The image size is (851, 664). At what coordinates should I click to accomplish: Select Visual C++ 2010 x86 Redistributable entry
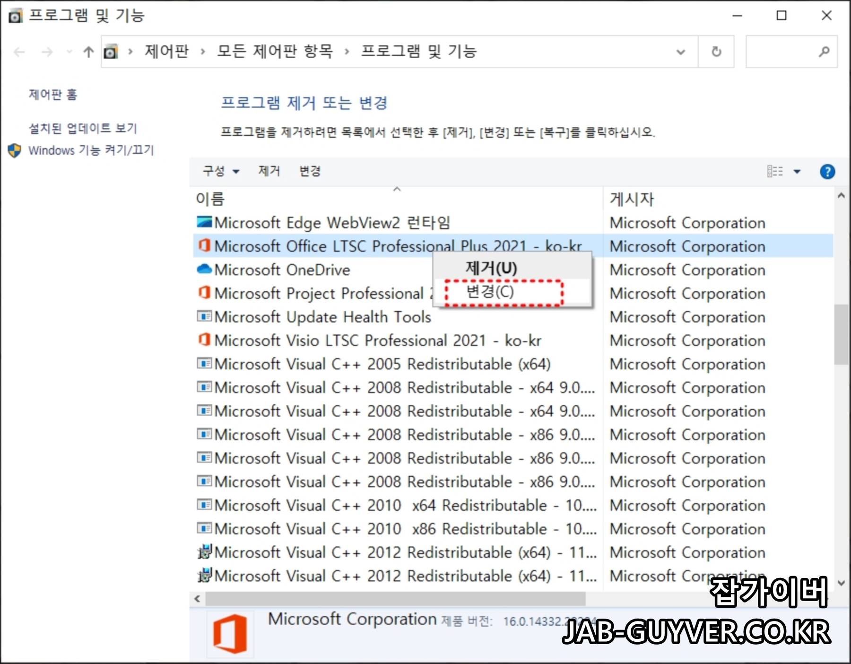click(405, 529)
